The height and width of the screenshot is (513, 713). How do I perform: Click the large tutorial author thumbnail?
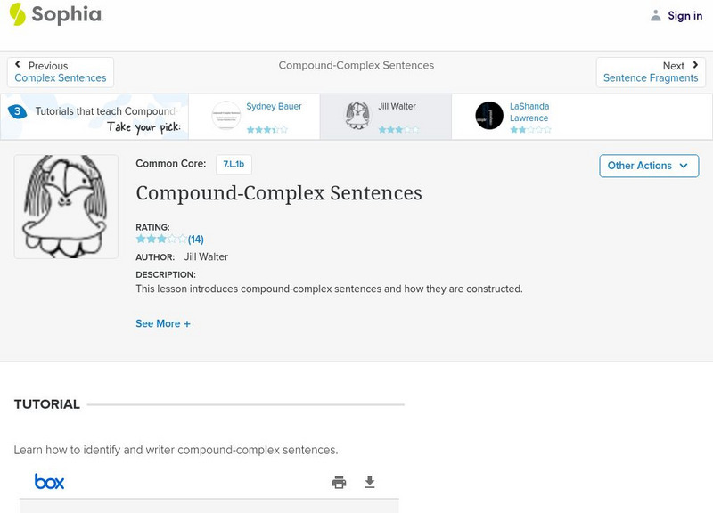(66, 207)
